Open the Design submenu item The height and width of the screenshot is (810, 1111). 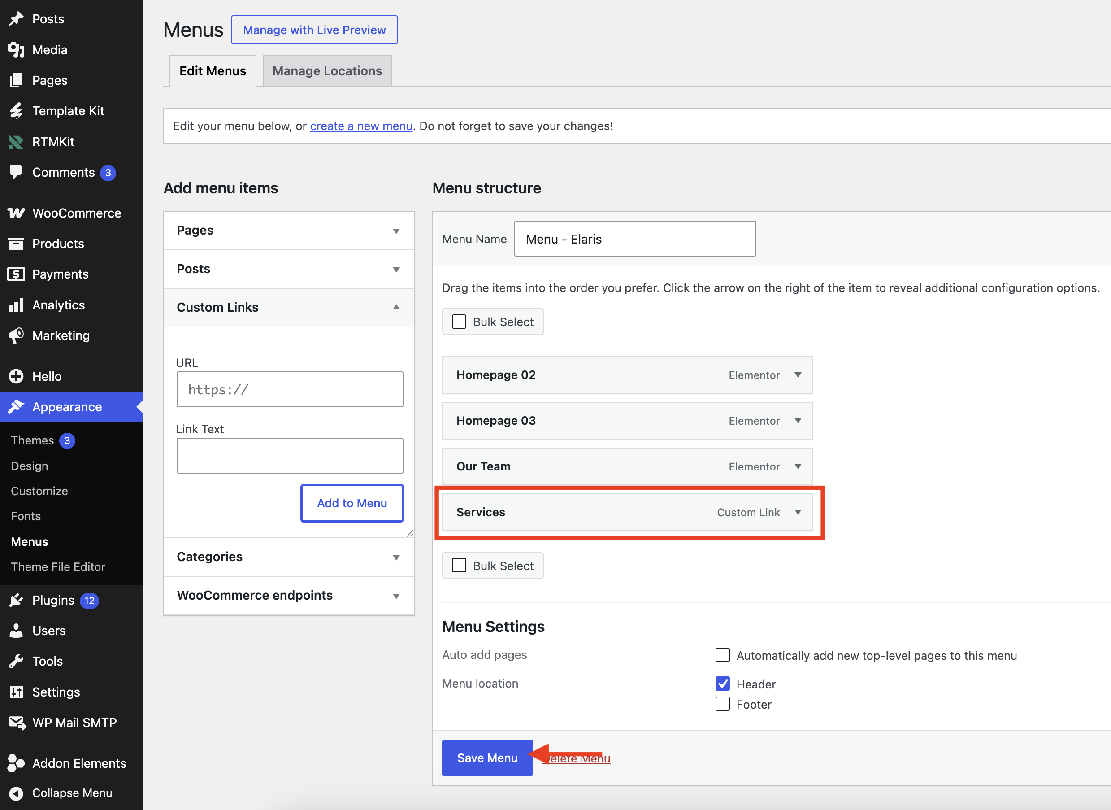pos(30,466)
